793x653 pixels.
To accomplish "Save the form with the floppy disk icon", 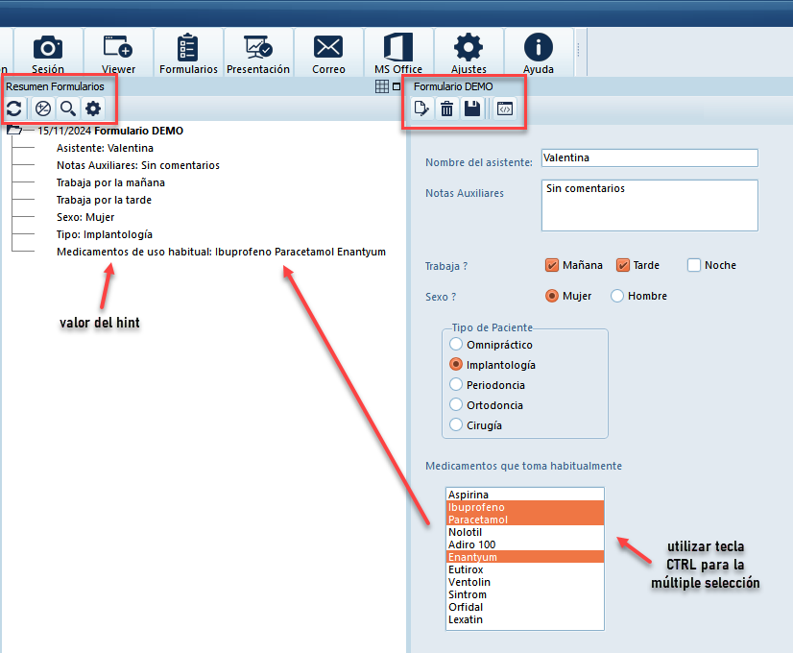I will pyautogui.click(x=472, y=109).
